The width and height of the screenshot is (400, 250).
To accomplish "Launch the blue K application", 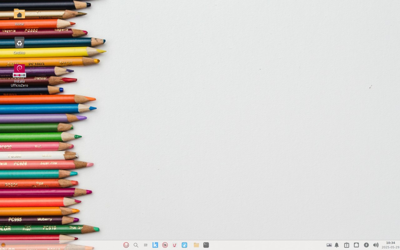I will 155,245.
